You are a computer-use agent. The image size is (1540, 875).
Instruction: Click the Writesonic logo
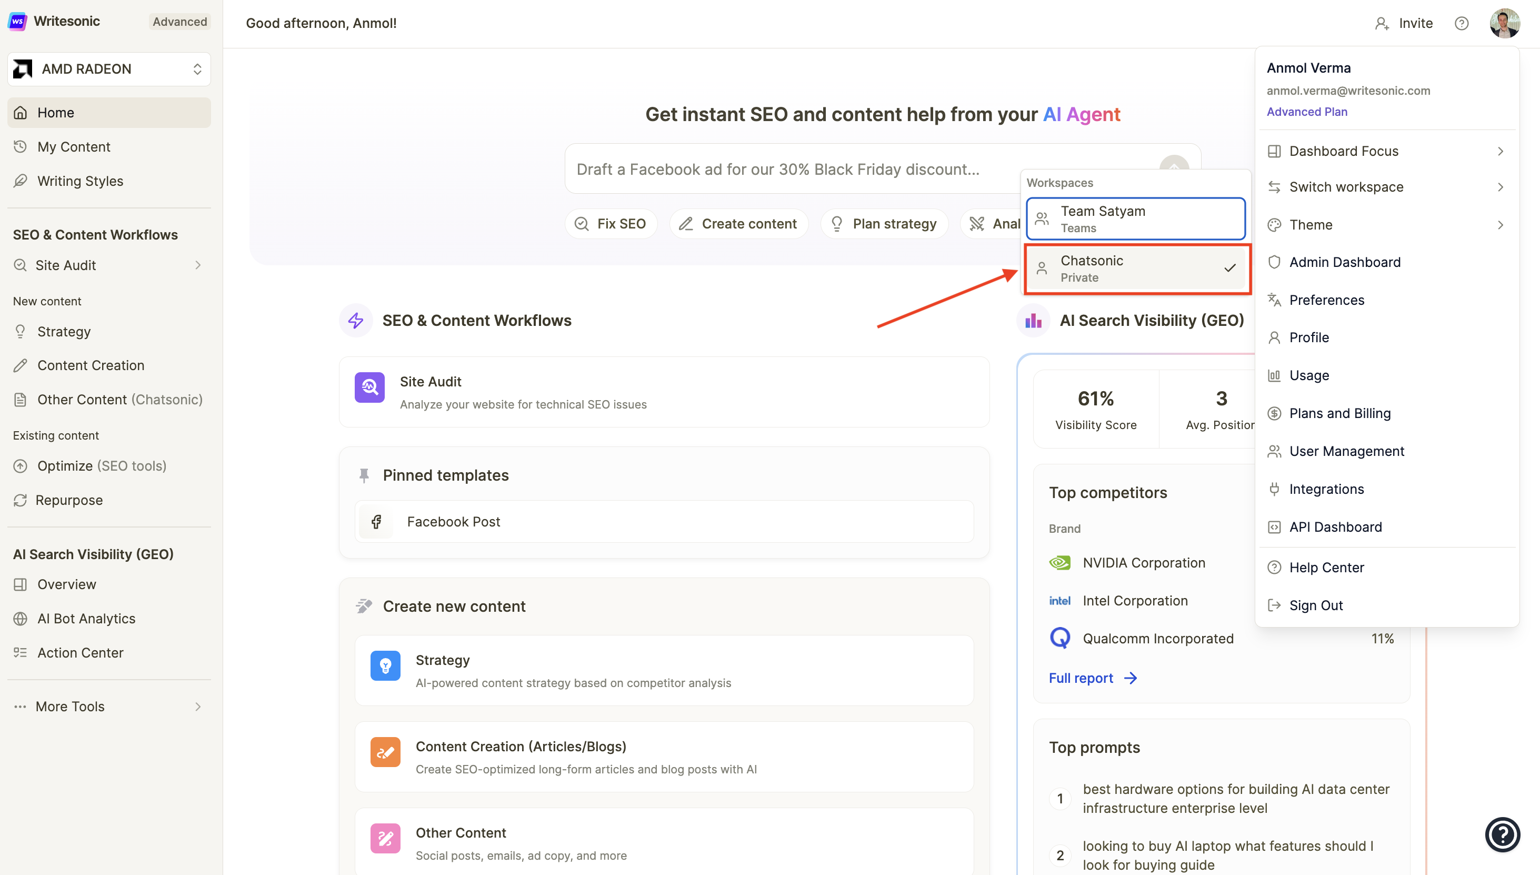click(17, 21)
